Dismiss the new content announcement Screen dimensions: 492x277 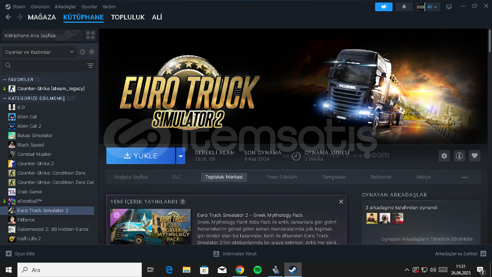(x=341, y=202)
